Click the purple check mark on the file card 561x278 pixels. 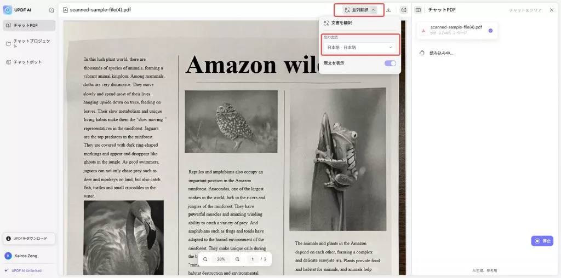(490, 31)
